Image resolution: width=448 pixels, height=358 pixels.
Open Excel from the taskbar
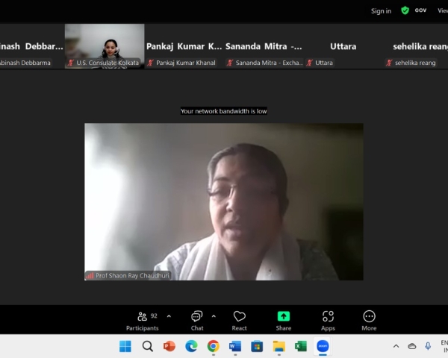click(301, 346)
